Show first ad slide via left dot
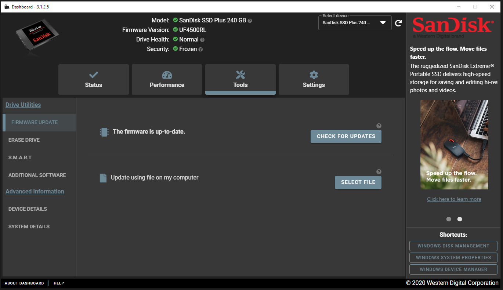Viewport: 503px width, 290px height. coord(449,219)
